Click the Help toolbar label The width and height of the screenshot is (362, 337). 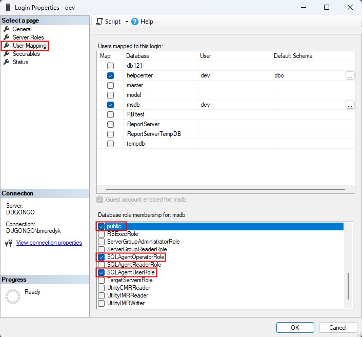(x=147, y=22)
